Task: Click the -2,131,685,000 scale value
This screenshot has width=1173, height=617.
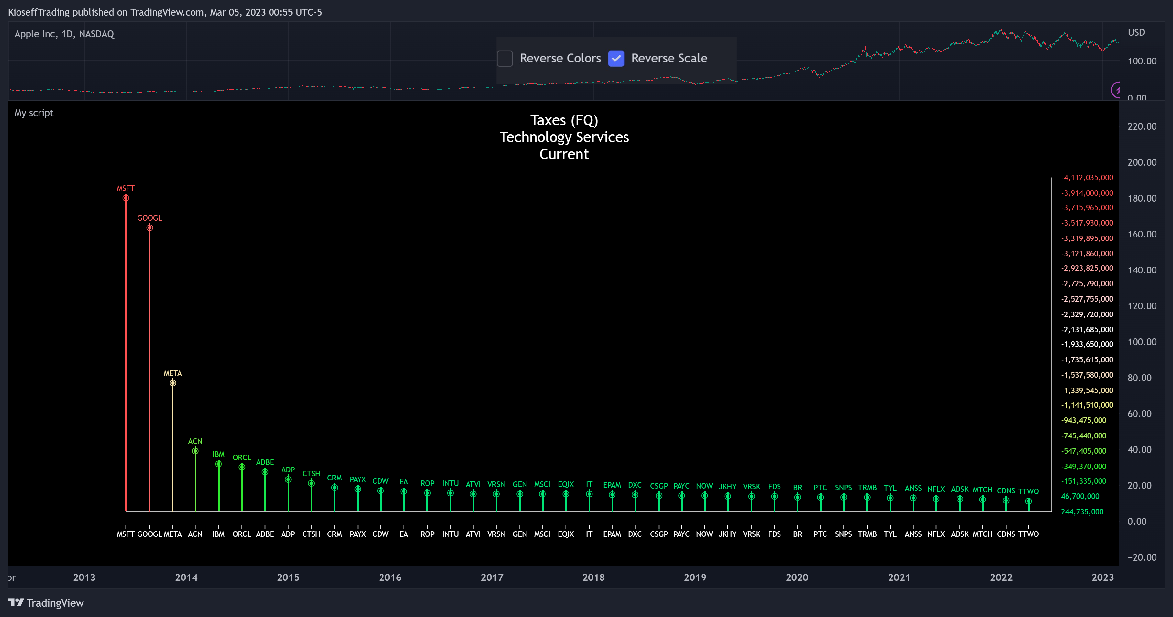Action: [1087, 330]
